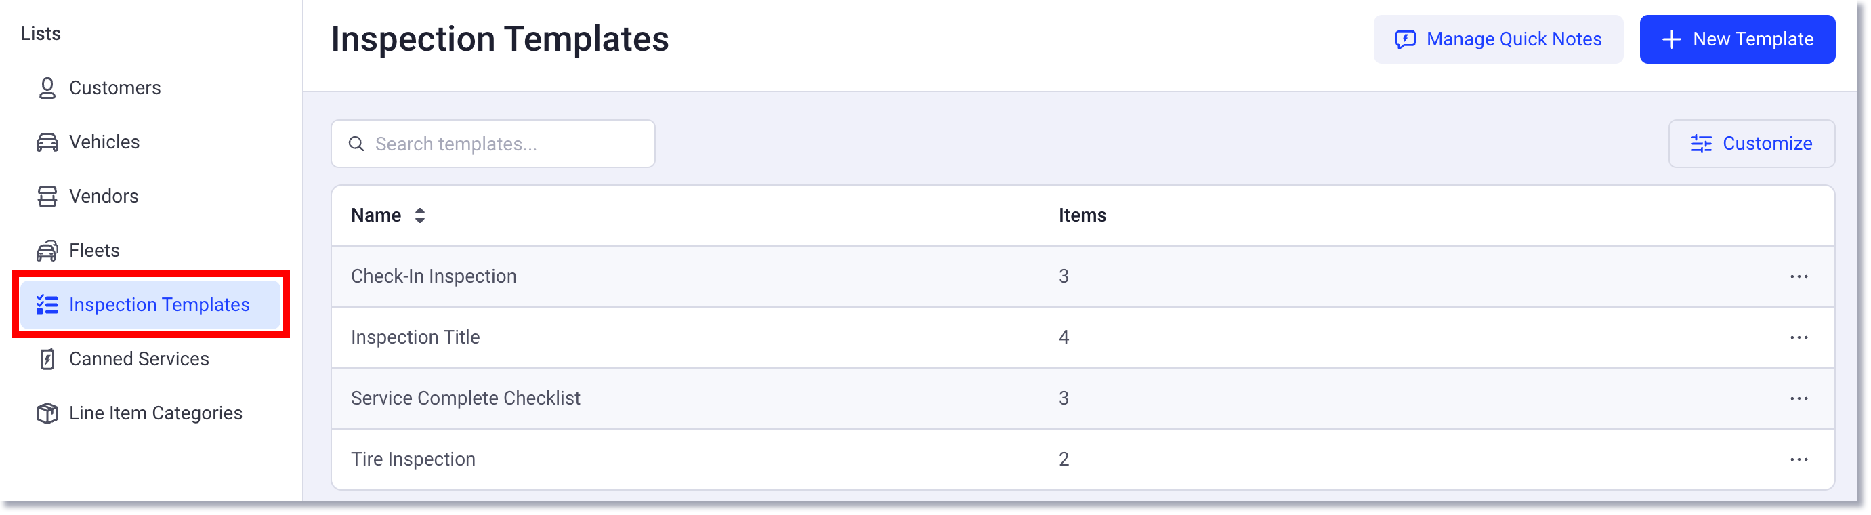Viewport: 1871px width, 515px height.
Task: Open the Check-In Inspection row actions menu
Action: click(x=1801, y=276)
